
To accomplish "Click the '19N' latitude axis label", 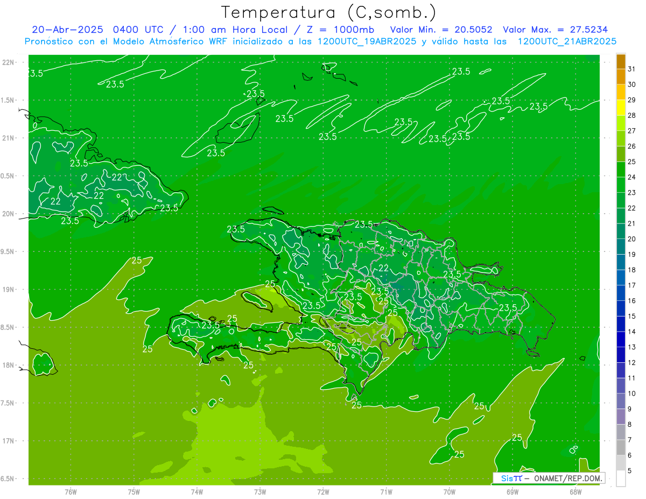I will [9, 290].
